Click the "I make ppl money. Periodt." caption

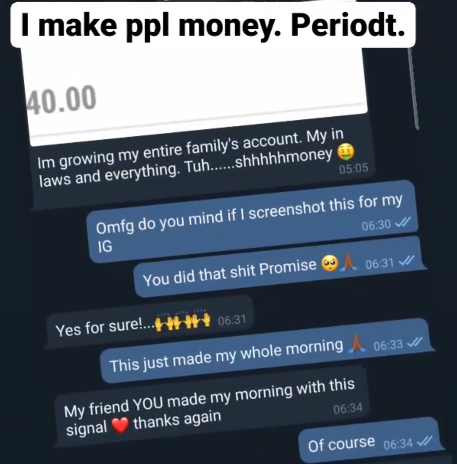click(x=212, y=24)
